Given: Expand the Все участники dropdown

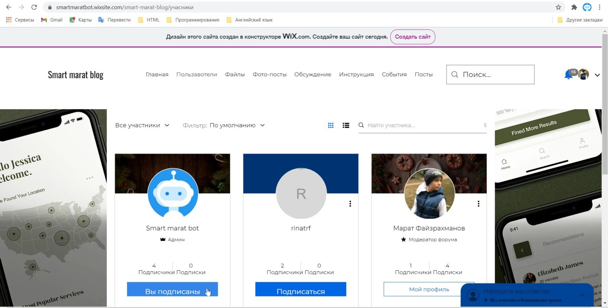Looking at the screenshot, I should click(142, 125).
